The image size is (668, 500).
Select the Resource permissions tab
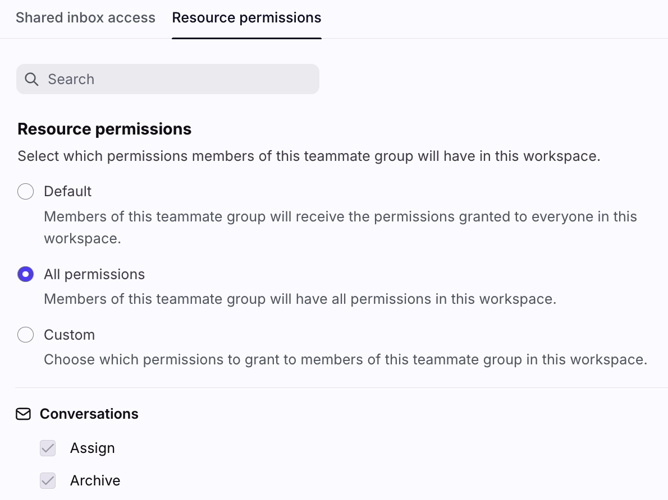[x=246, y=18]
